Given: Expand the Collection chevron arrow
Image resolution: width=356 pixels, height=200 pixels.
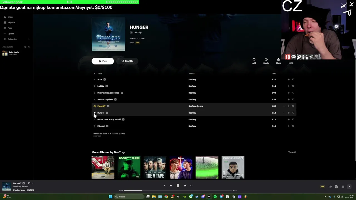Looking at the screenshot, I should 29,39.
